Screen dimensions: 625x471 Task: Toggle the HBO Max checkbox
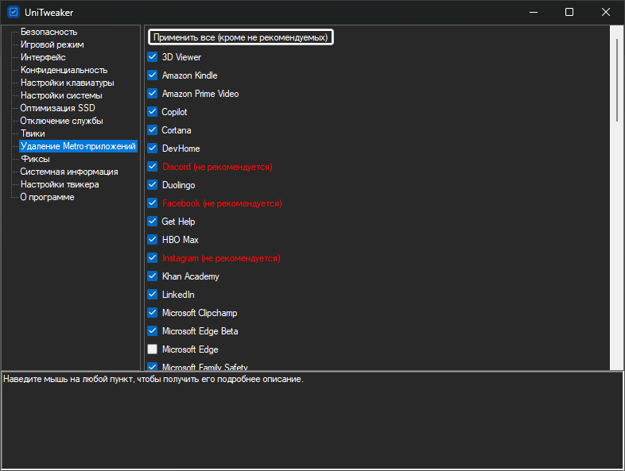153,240
